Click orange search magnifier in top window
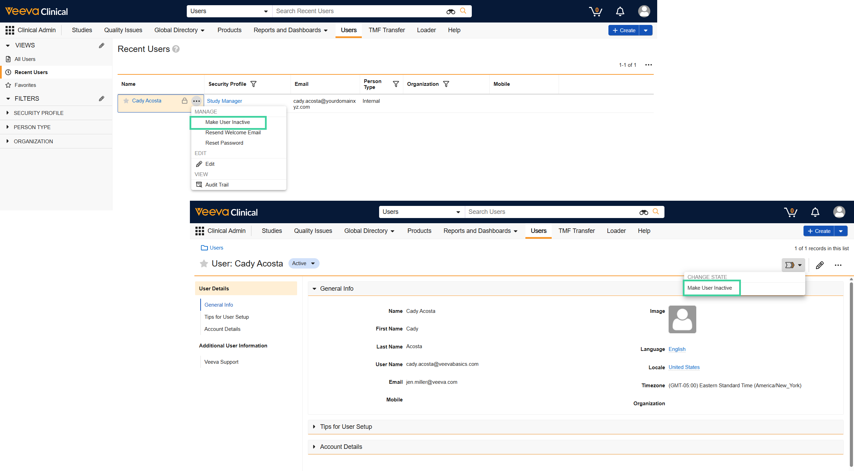Screen dimensions: 854x471 coord(463,11)
